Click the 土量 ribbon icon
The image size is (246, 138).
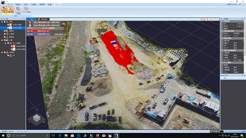4,10
